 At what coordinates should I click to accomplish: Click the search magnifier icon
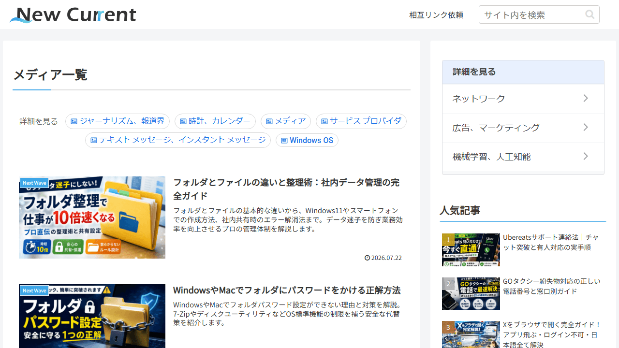(590, 14)
